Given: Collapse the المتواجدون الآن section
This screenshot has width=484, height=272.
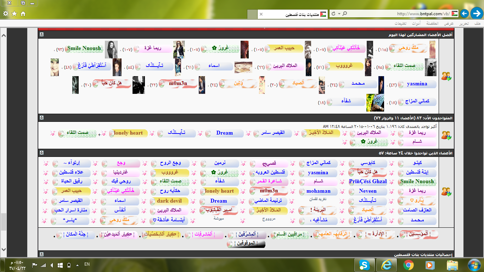Looking at the screenshot, I should (x=41, y=117).
